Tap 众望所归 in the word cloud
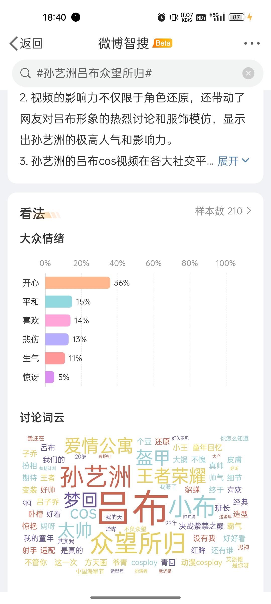271x604 pixels. tap(138, 543)
